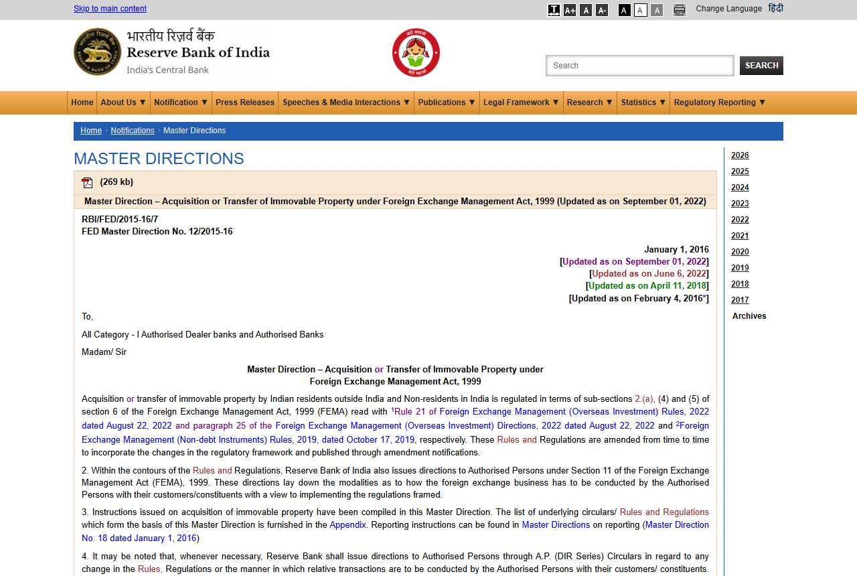Click the Beti Bachao red circular emblem

tap(416, 53)
